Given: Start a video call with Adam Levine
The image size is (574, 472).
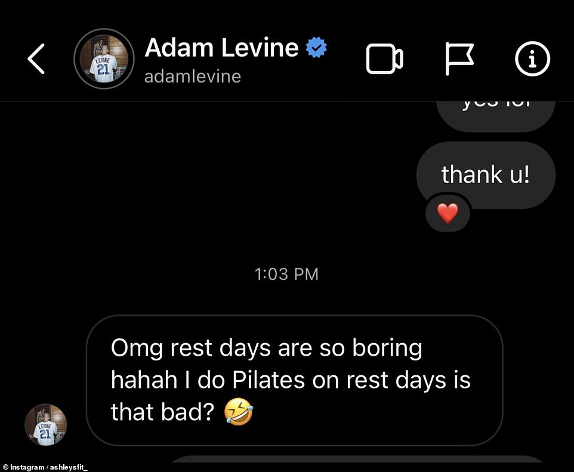Looking at the screenshot, I should point(384,59).
